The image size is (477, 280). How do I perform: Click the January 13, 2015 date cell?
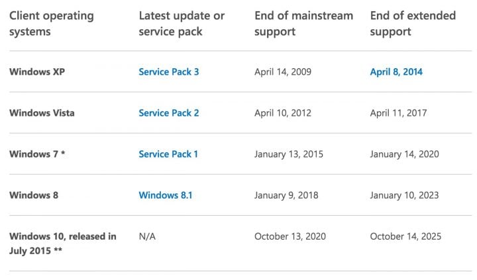[x=289, y=154]
